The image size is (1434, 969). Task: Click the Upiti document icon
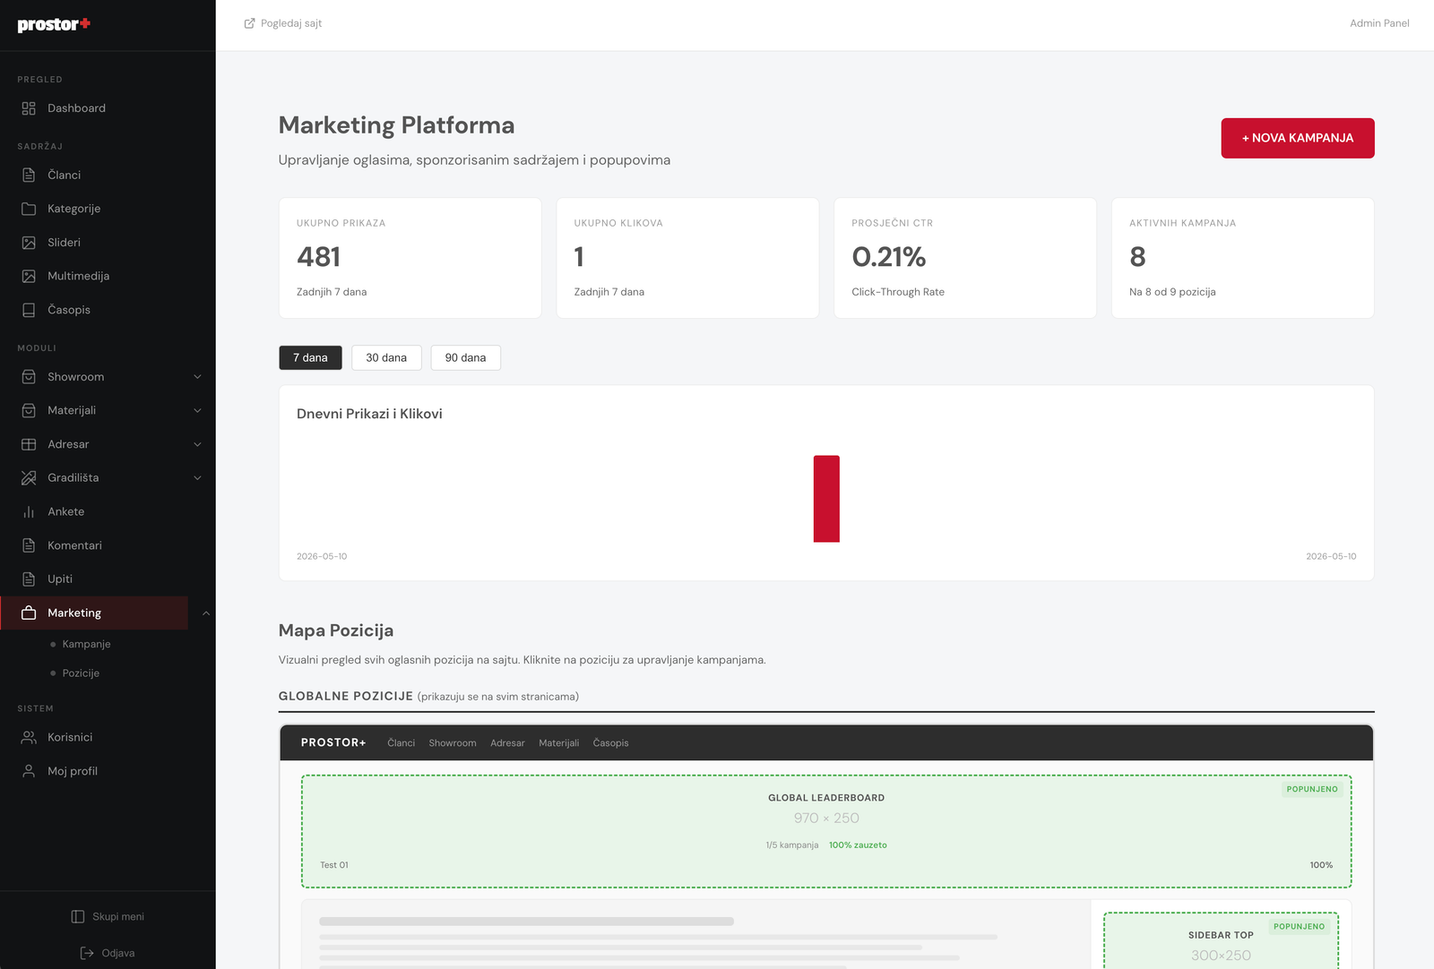pos(29,579)
